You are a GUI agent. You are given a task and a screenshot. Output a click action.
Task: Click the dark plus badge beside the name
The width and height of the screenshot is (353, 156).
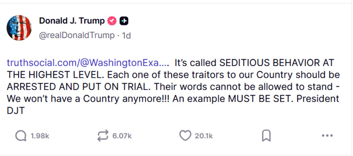tap(124, 21)
